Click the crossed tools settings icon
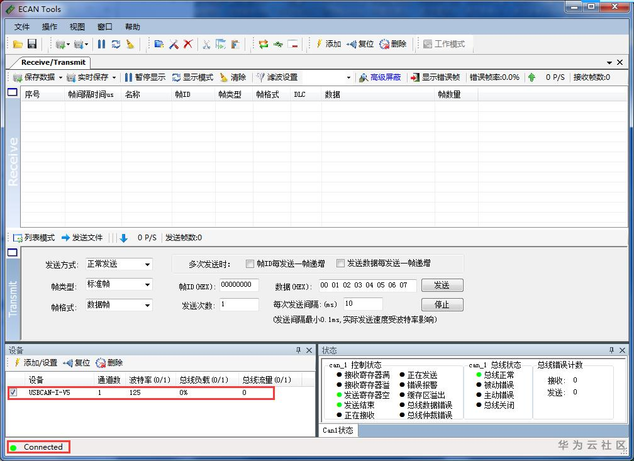 pyautogui.click(x=174, y=44)
